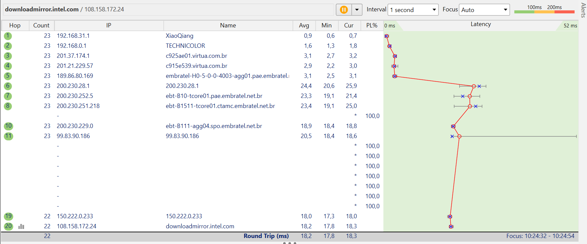
Task: Select hop 19 green circle icon
Action: point(8,216)
